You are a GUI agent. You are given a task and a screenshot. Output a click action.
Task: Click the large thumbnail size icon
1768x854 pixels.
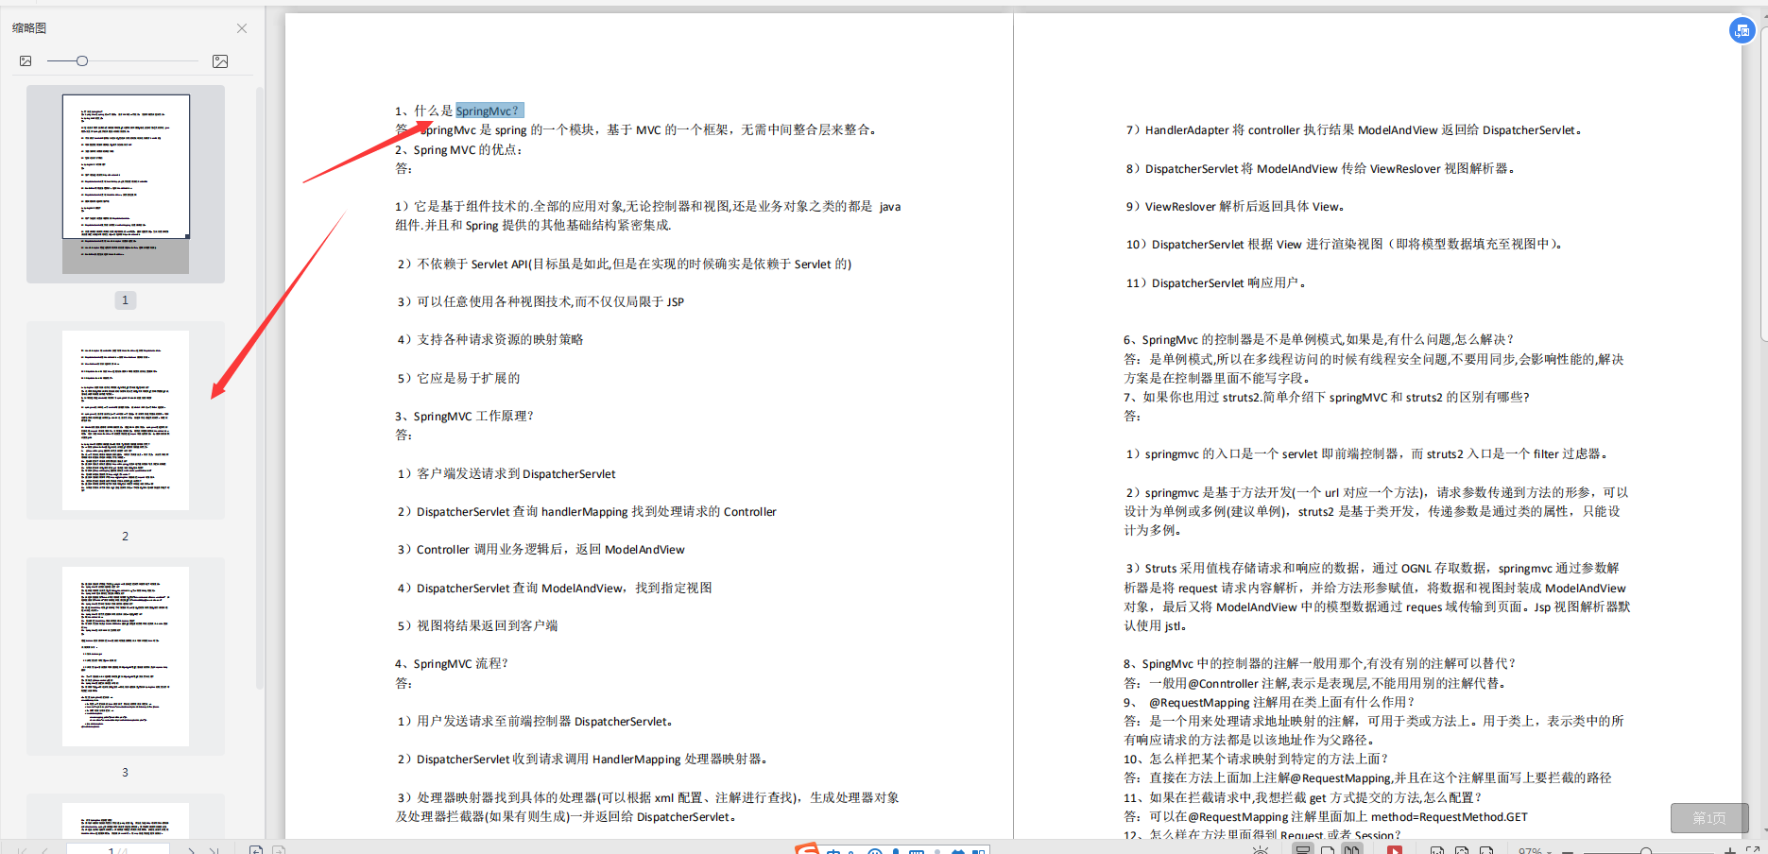click(220, 61)
